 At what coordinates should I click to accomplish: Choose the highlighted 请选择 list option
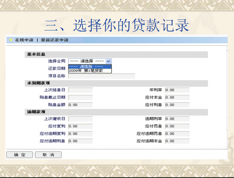click(90, 66)
